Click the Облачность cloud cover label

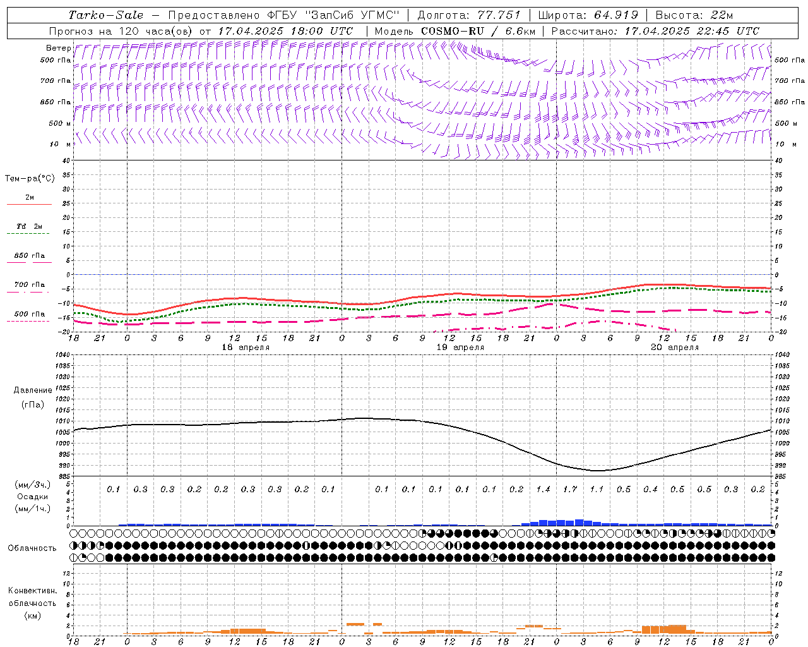pyautogui.click(x=32, y=548)
